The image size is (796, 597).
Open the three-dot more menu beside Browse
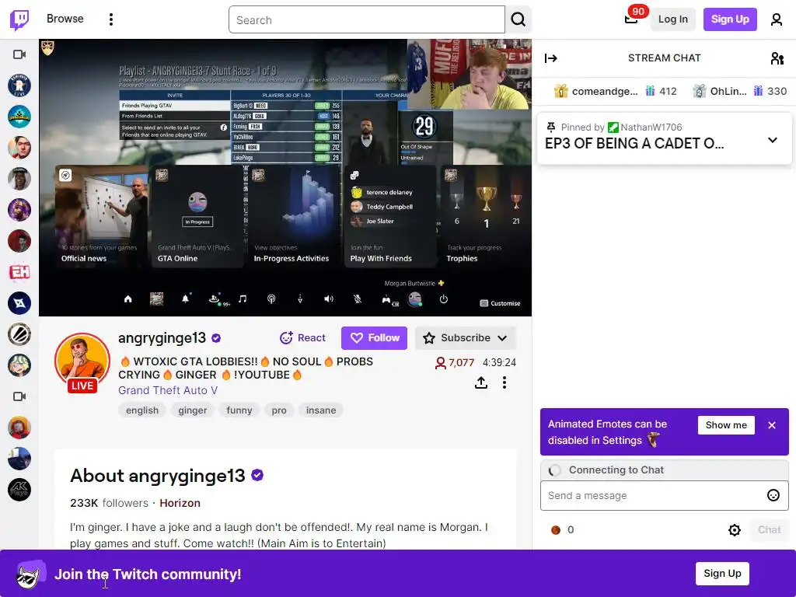click(110, 19)
